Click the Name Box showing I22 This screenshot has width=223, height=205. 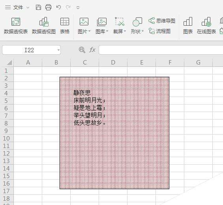tap(29, 50)
